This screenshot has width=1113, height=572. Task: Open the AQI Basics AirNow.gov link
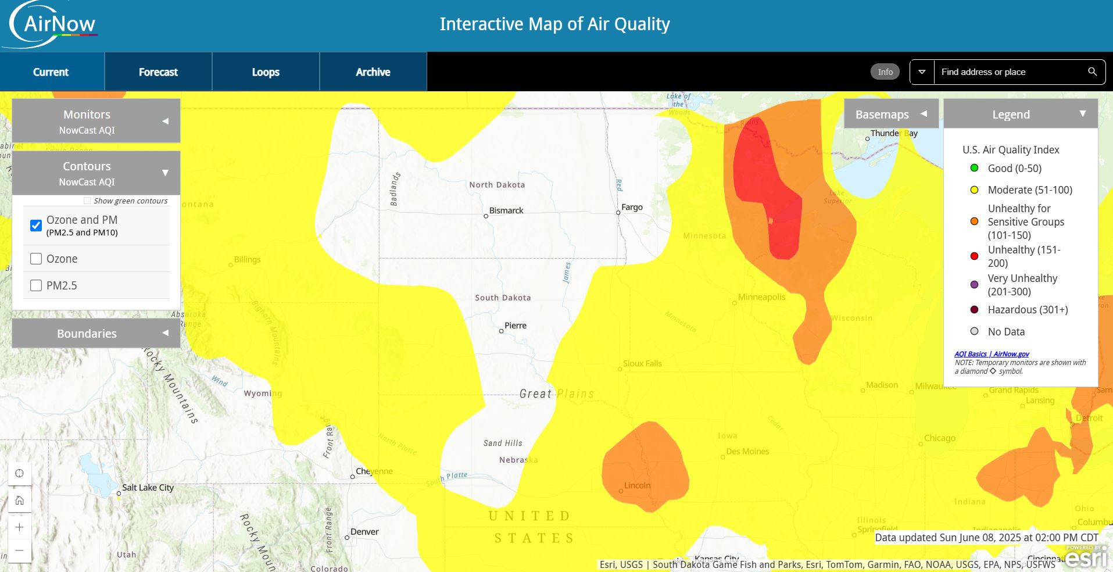[992, 353]
